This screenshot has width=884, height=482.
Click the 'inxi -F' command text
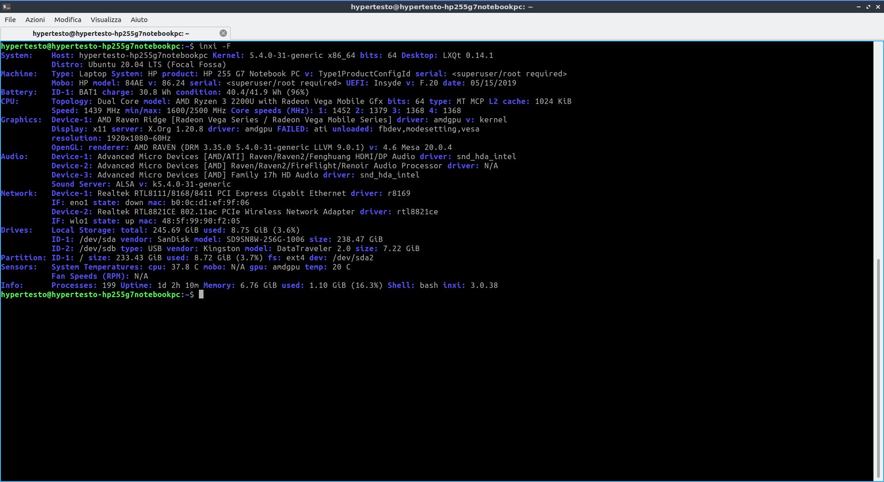[215, 46]
